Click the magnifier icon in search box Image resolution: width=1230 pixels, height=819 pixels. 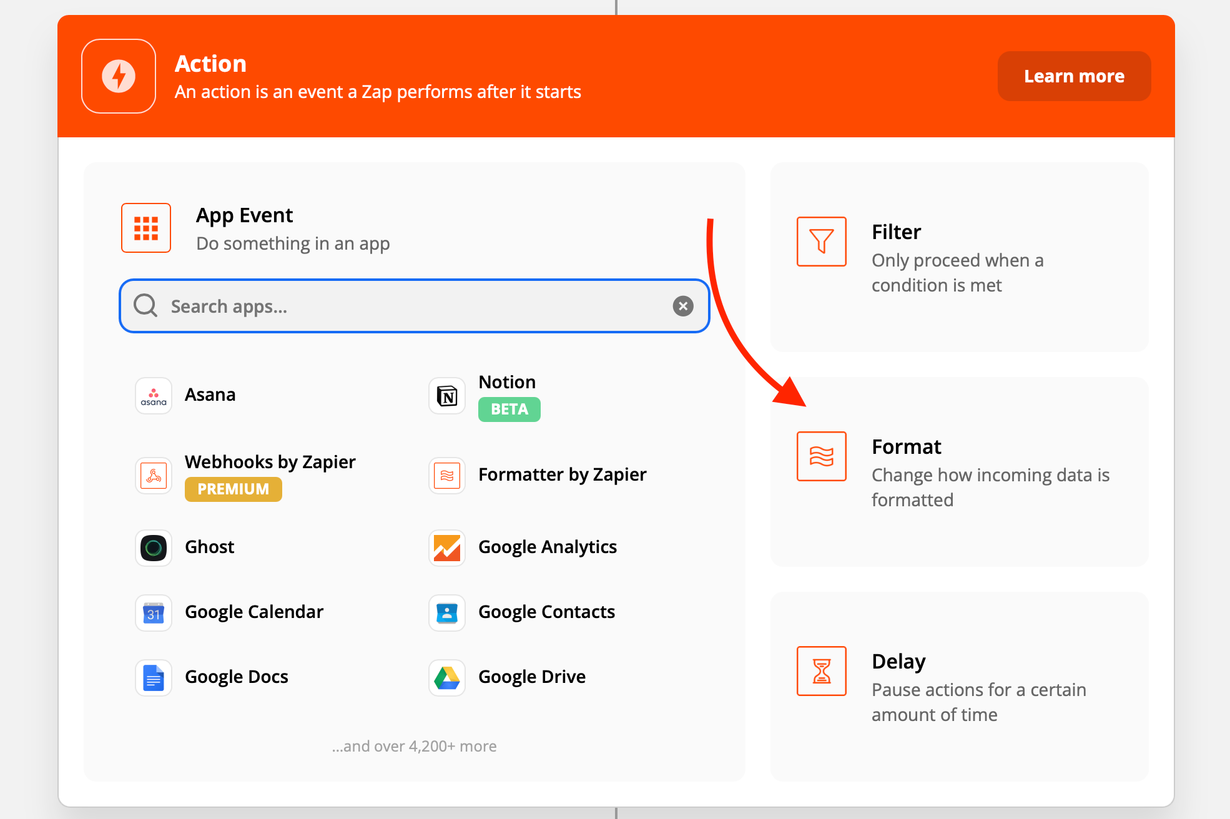145,306
